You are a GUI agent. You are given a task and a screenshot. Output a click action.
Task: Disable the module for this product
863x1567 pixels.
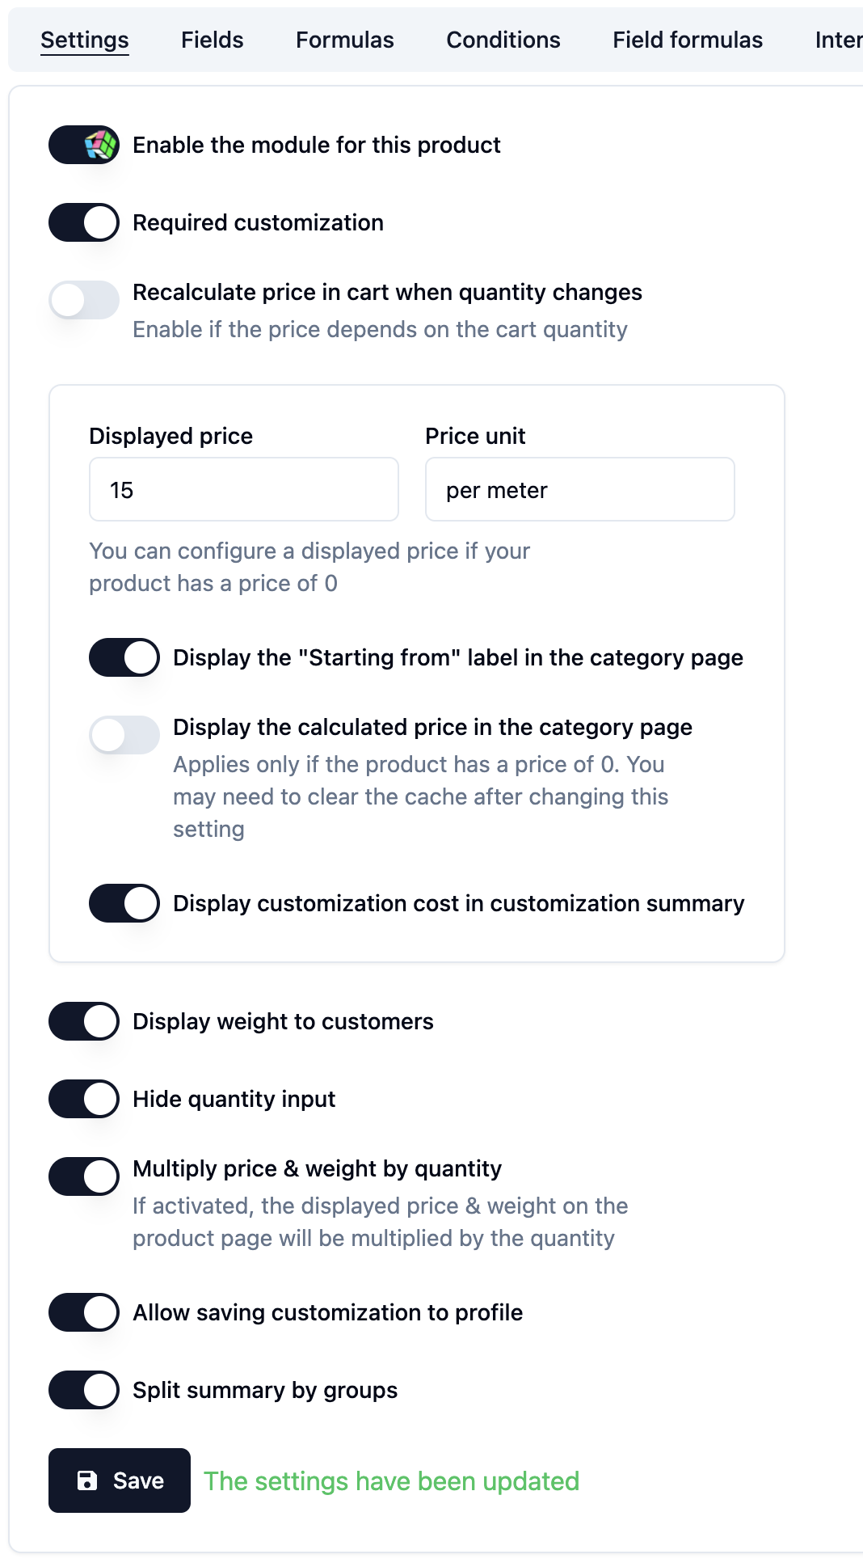coord(83,145)
